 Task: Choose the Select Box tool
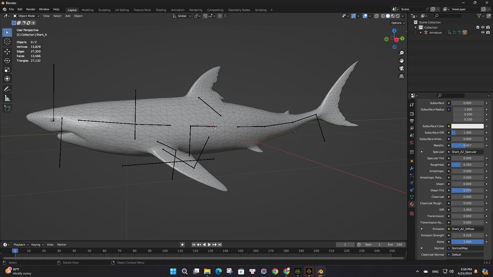[7, 32]
